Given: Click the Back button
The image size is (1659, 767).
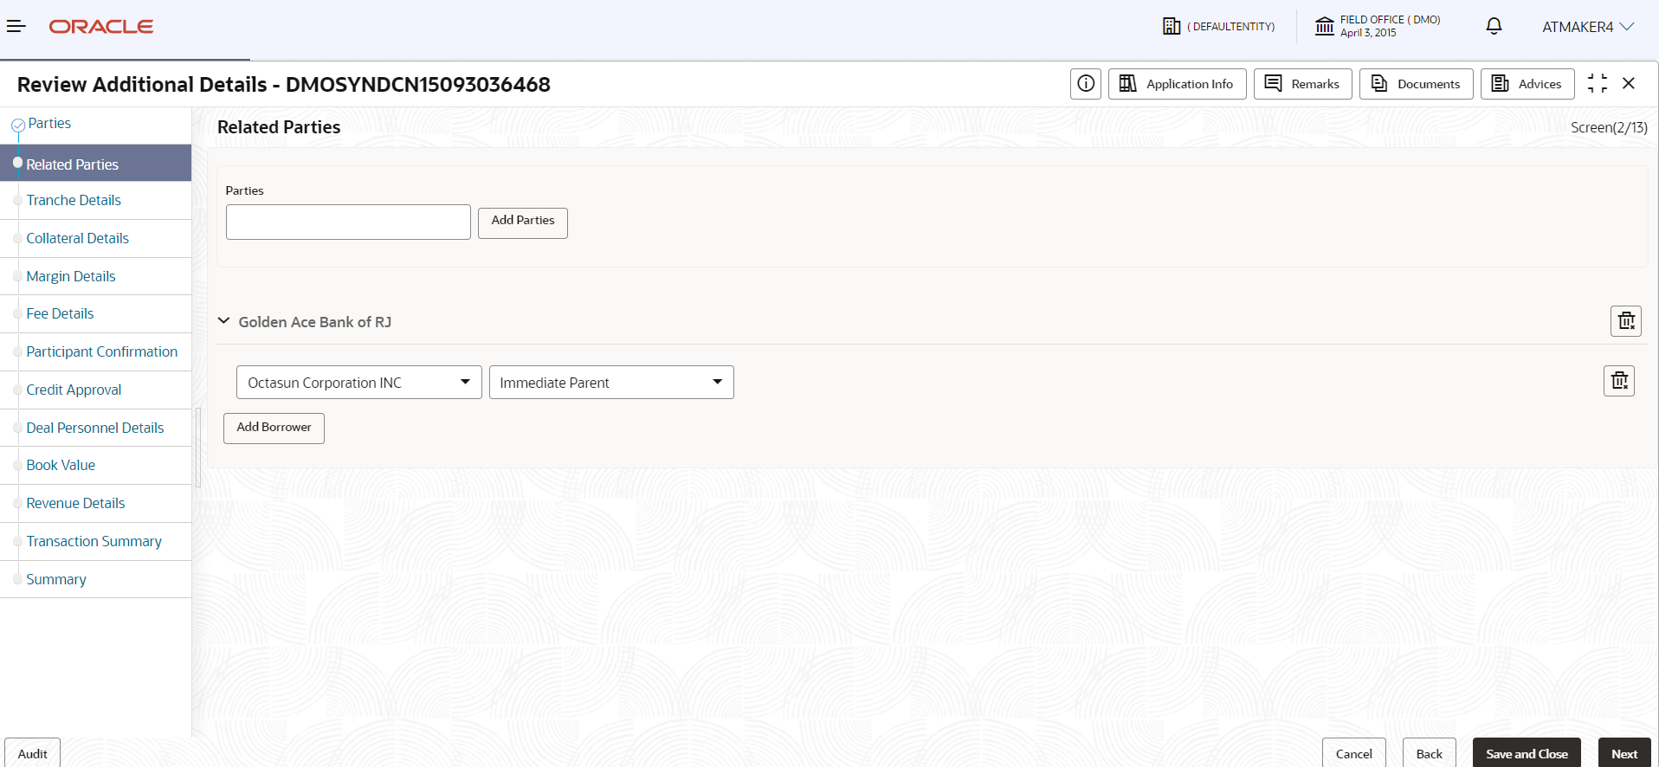Looking at the screenshot, I should (x=1430, y=753).
